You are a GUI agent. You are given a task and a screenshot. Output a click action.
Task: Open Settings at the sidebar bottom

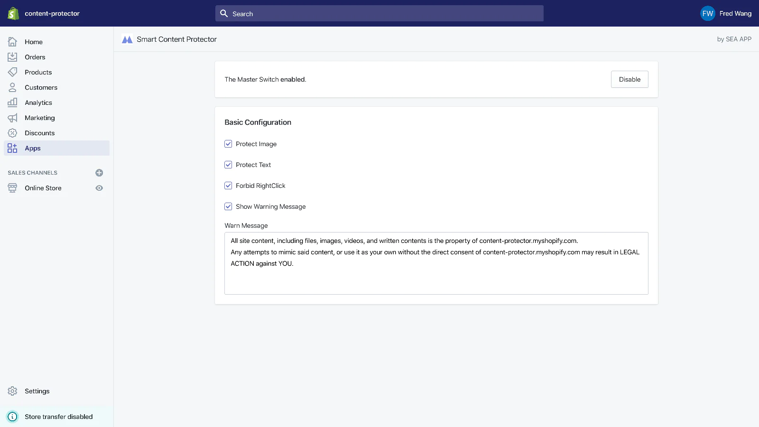[x=37, y=391]
